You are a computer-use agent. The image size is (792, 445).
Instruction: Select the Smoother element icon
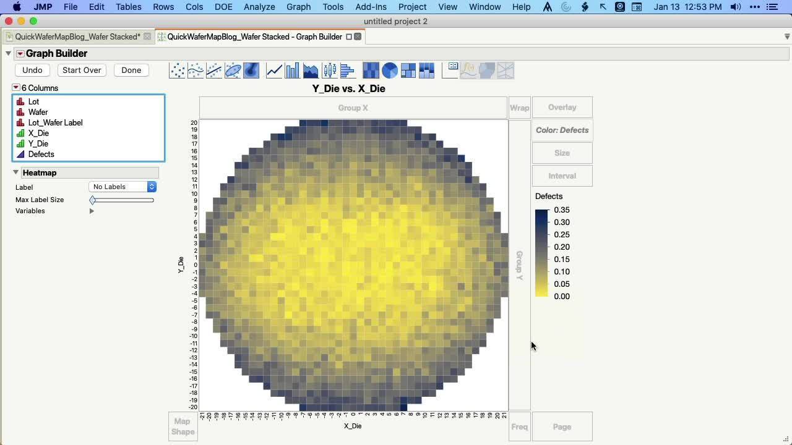196,70
